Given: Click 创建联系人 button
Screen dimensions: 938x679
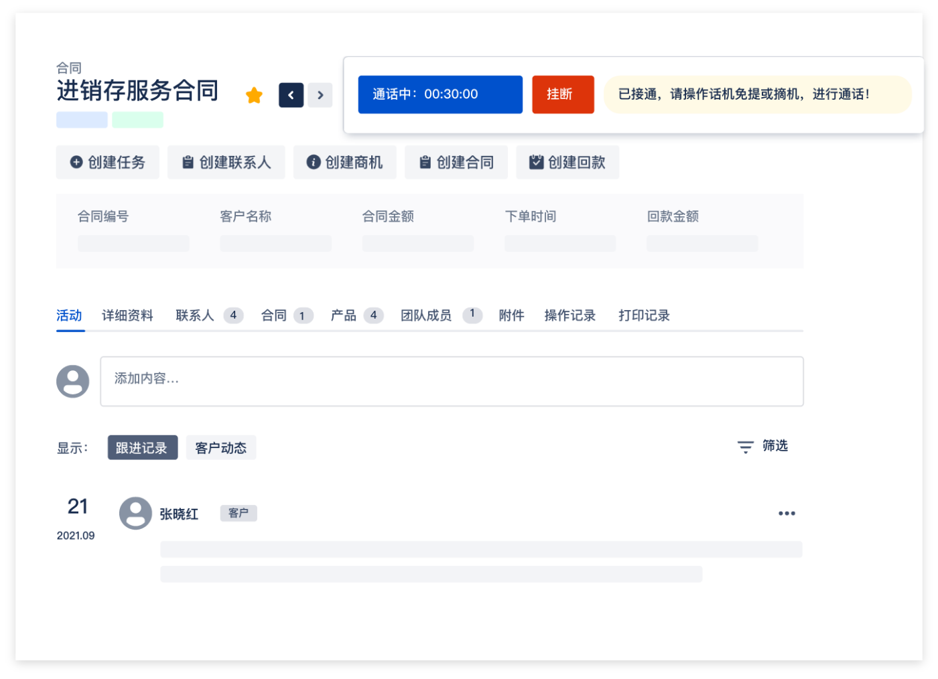Looking at the screenshot, I should click(226, 162).
